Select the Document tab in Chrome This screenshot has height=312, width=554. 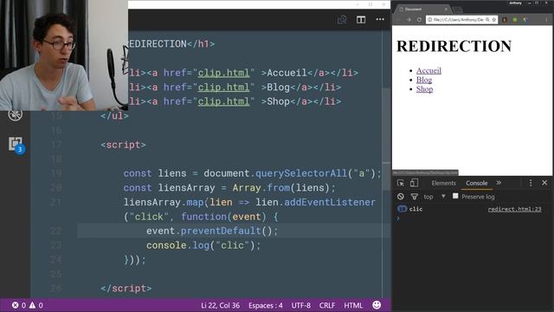coord(423,10)
